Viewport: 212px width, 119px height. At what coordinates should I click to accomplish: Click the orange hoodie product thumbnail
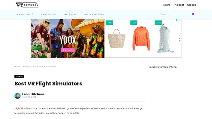pyautogui.click(x=141, y=39)
